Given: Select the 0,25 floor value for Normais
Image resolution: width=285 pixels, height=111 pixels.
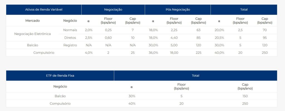Looking at the screenshot, I should [x=108, y=30].
